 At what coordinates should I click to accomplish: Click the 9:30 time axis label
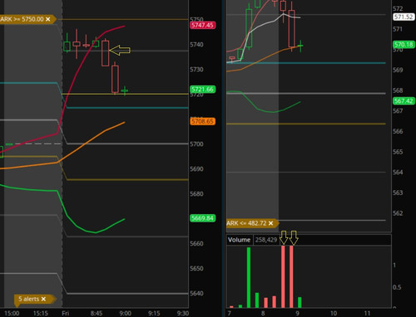click(x=183, y=313)
